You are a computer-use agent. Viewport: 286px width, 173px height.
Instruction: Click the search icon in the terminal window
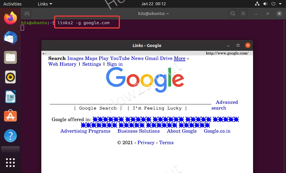pyautogui.click(x=233, y=14)
